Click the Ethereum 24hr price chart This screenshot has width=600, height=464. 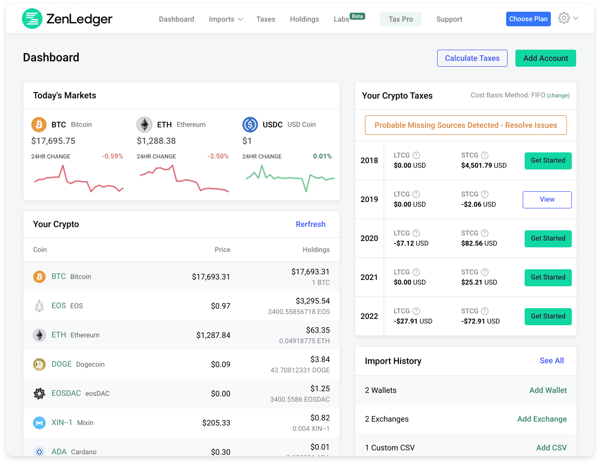click(184, 179)
